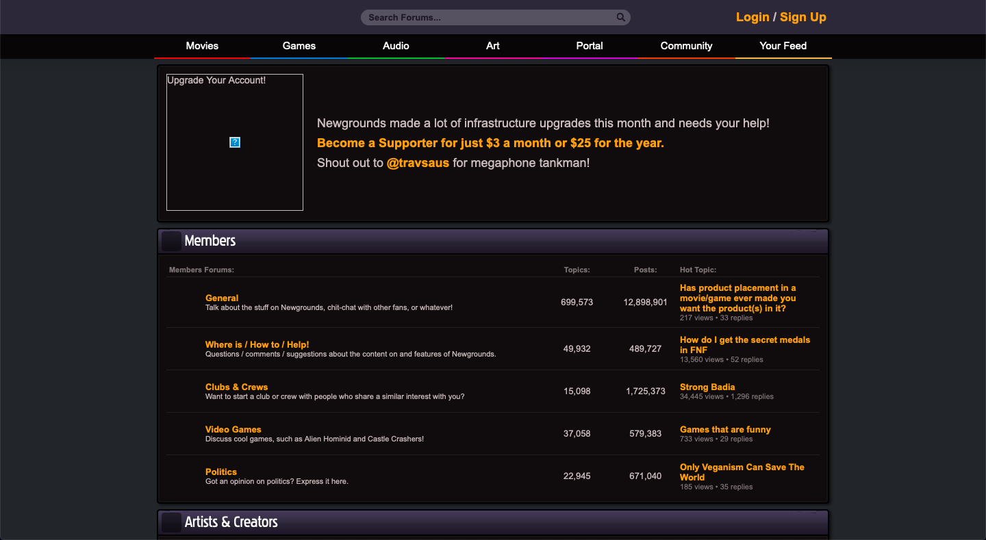Click the 1,725,373 posts count

click(646, 391)
